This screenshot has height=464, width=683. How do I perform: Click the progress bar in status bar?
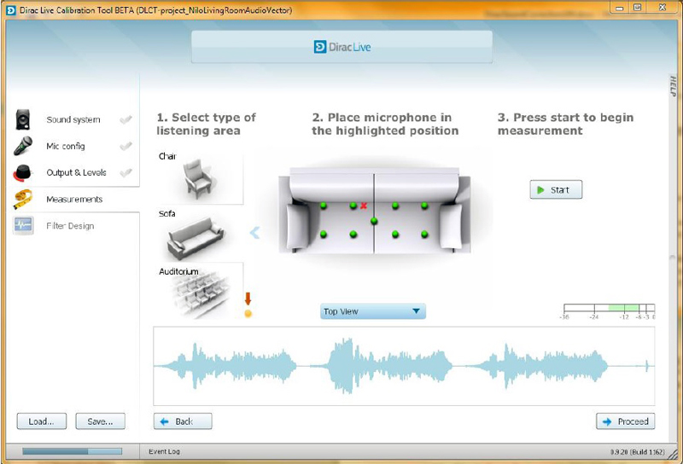pyautogui.click(x=73, y=451)
